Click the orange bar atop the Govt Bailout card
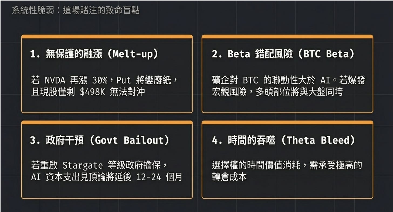This screenshot has width=393, height=212. click(107, 123)
